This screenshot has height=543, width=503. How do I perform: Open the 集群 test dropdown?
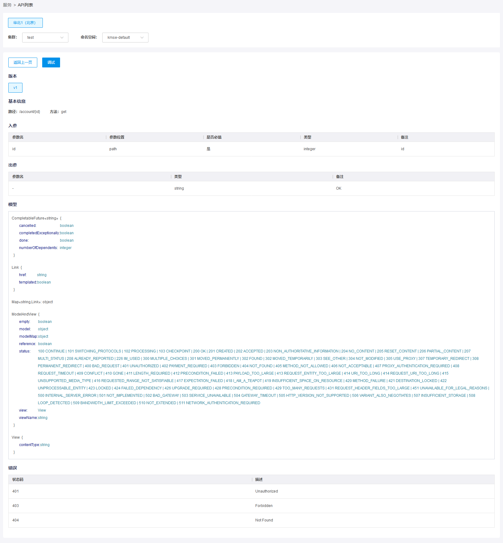pyautogui.click(x=45, y=38)
